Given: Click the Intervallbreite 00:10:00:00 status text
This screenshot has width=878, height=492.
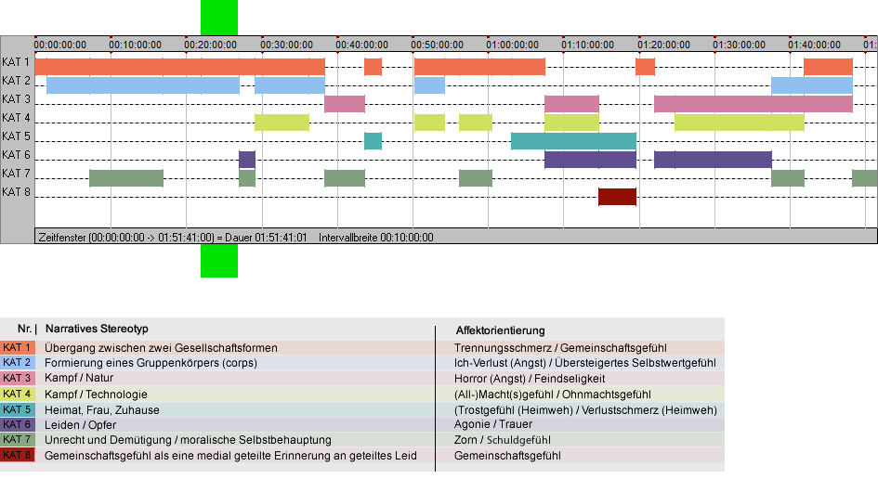Looking at the screenshot, I should pos(375,238).
